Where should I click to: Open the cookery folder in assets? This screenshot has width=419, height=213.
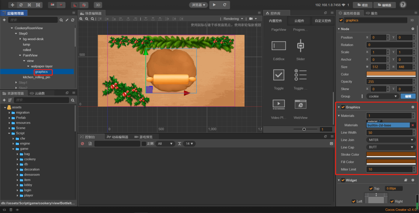(30, 159)
